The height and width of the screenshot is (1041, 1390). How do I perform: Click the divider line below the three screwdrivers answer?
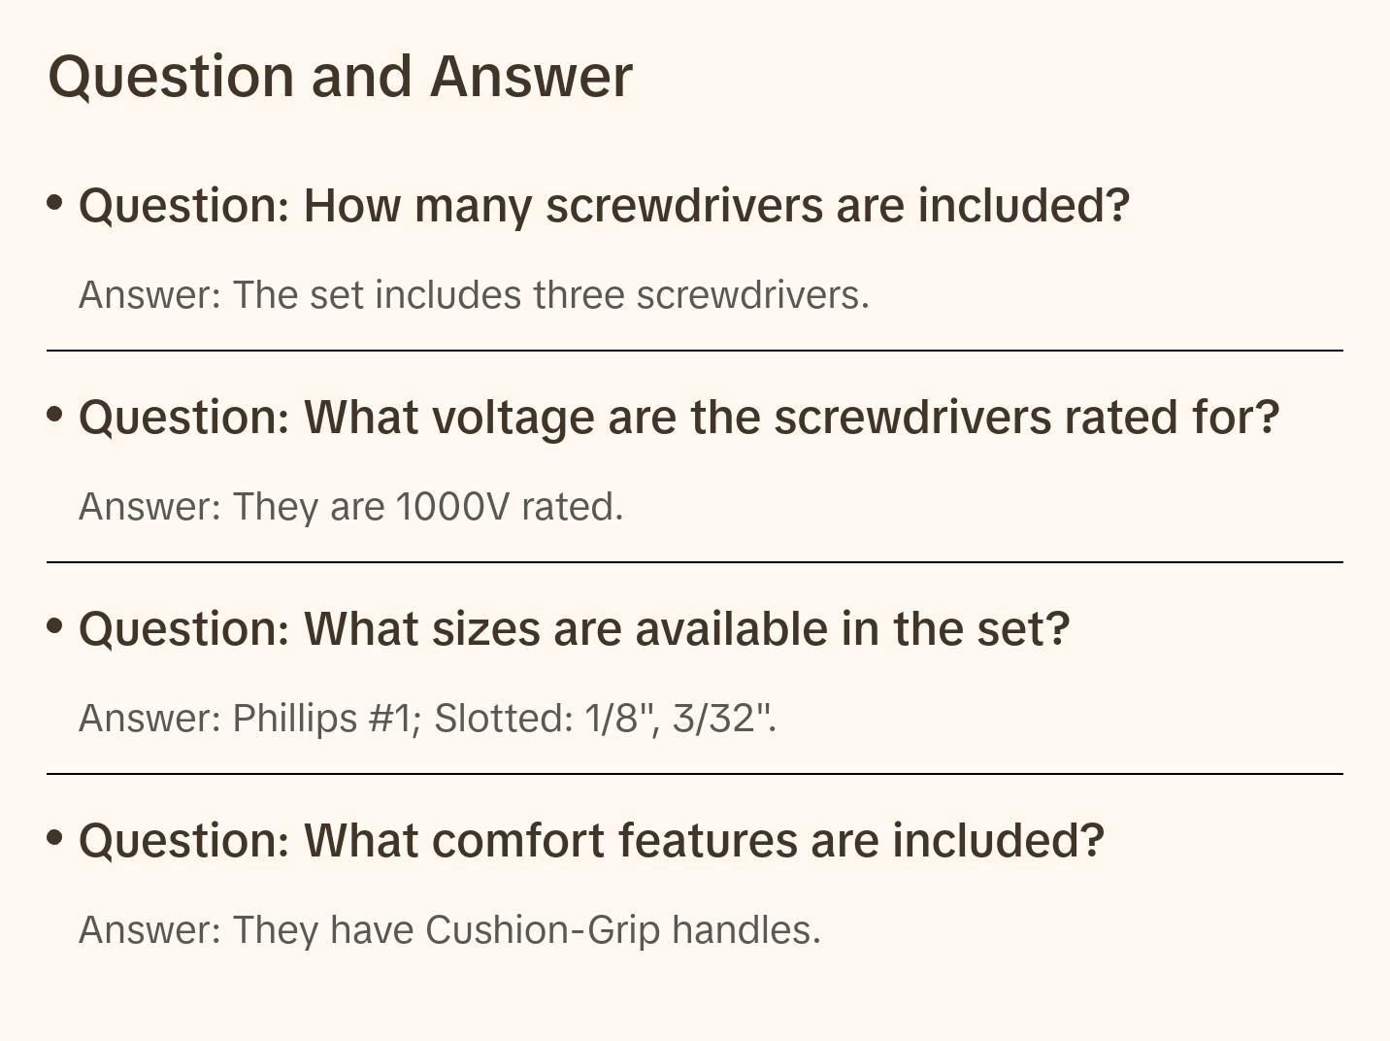coord(695,351)
